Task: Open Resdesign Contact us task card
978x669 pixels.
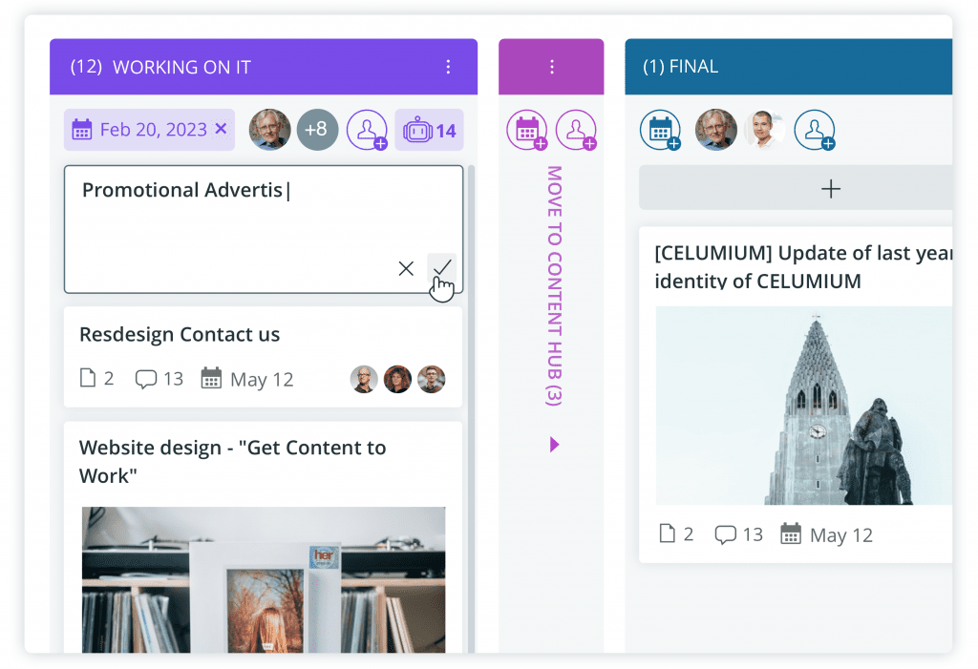Action: tap(264, 357)
